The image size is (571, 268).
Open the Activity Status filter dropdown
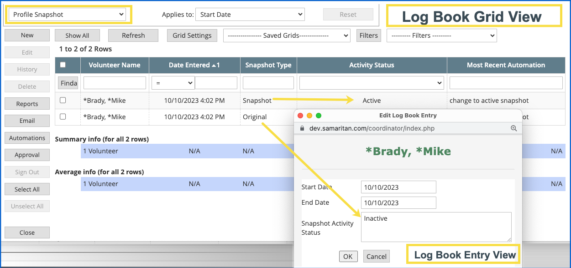(372, 83)
